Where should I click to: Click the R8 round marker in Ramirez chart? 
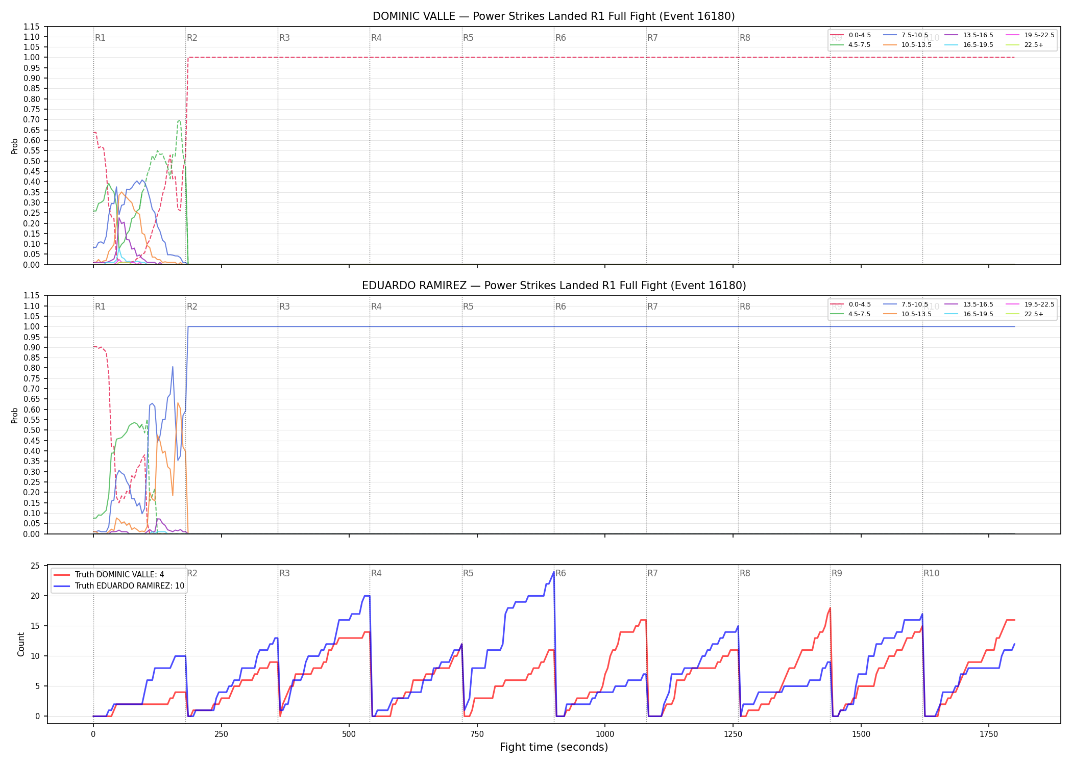(745, 307)
